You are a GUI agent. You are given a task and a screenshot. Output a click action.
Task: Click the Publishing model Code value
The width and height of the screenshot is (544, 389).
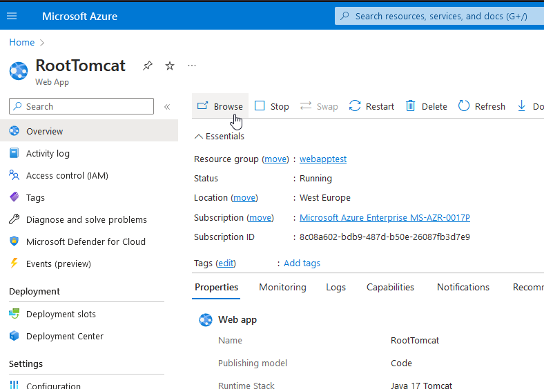pyautogui.click(x=401, y=363)
